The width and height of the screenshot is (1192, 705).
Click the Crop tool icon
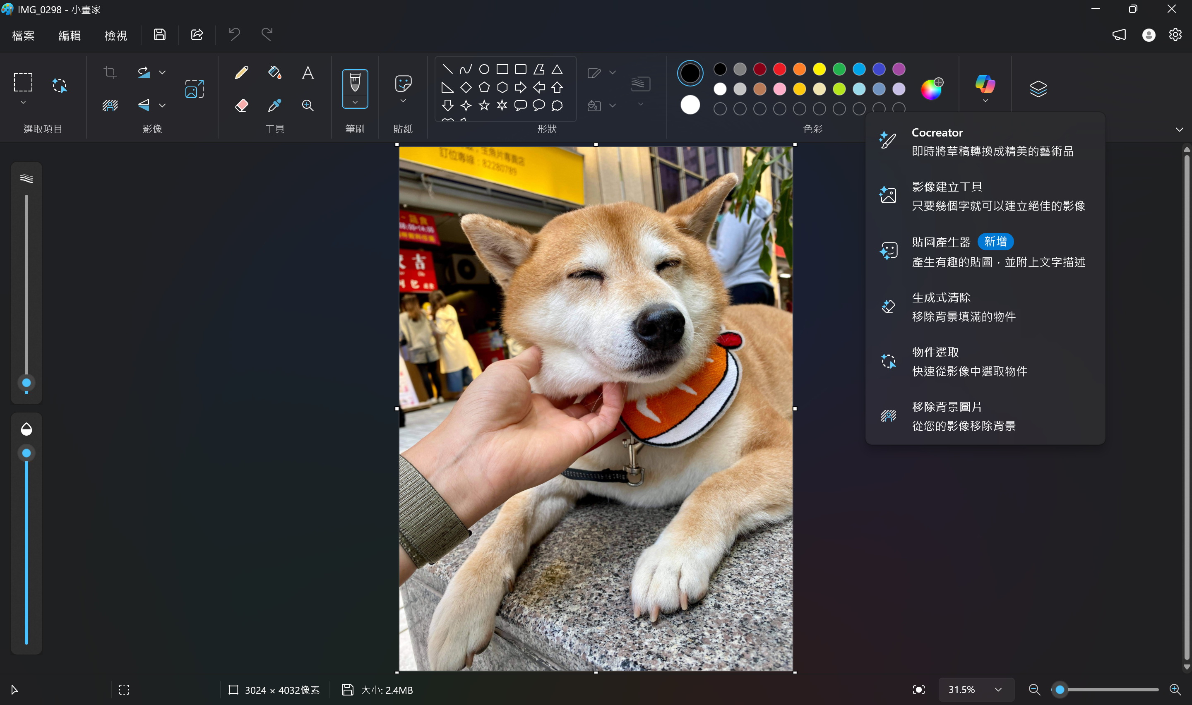(x=110, y=73)
